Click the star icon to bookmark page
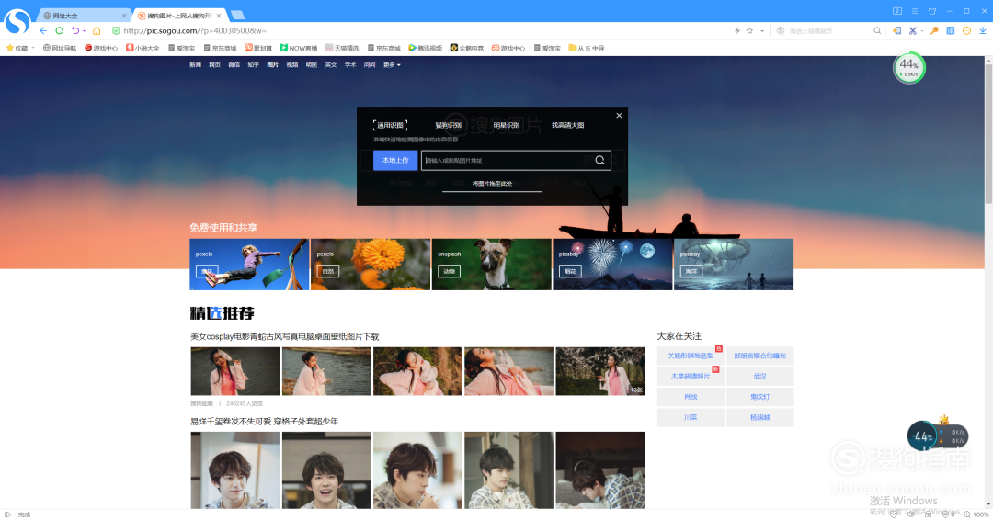The height and width of the screenshot is (520, 993). pos(750,30)
